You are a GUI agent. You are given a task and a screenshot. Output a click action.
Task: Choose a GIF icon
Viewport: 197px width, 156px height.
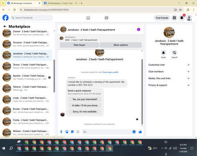tap(78, 132)
